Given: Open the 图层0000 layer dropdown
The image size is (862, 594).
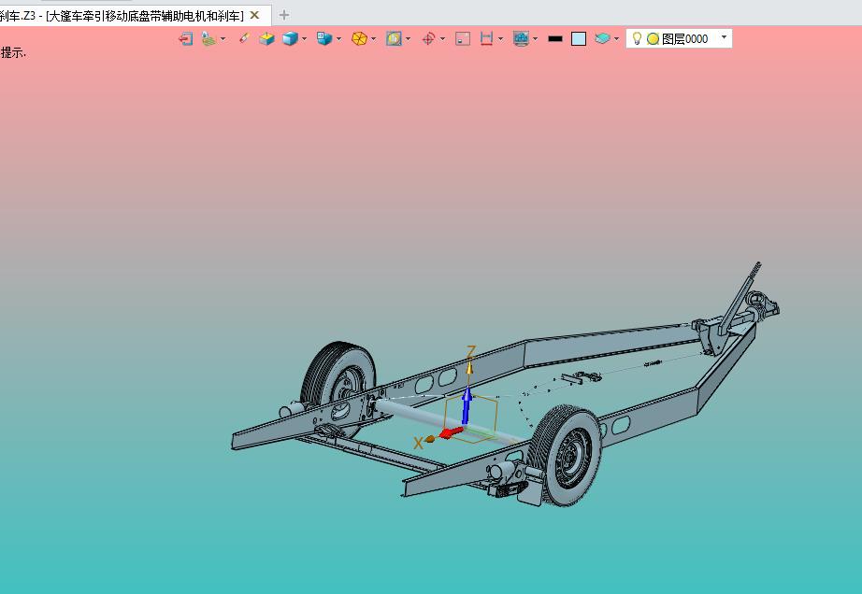Looking at the screenshot, I should click(724, 37).
